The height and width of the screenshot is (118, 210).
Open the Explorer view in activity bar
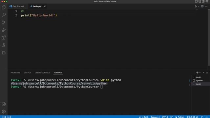[x=4, y=7]
